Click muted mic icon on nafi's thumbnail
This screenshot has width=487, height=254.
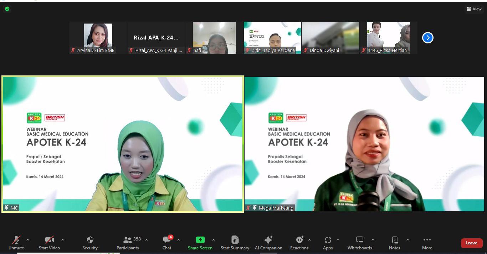[x=189, y=50]
